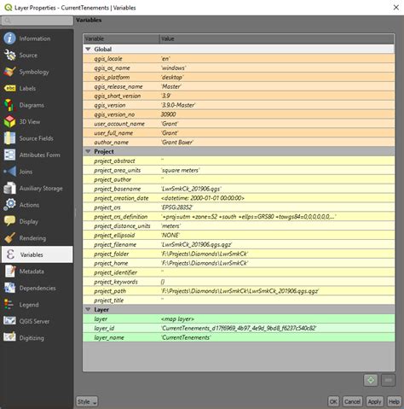Switch to the QGIS Server tab label

pyautogui.click(x=34, y=321)
